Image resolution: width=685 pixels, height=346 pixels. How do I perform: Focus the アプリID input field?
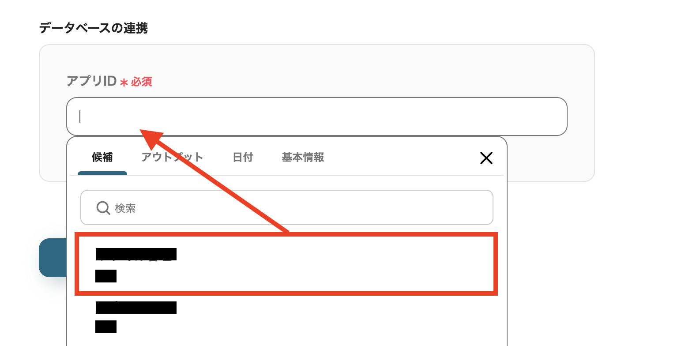(316, 117)
